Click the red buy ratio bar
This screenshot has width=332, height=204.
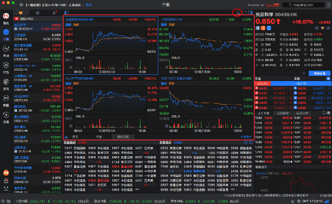click(x=263, y=84)
